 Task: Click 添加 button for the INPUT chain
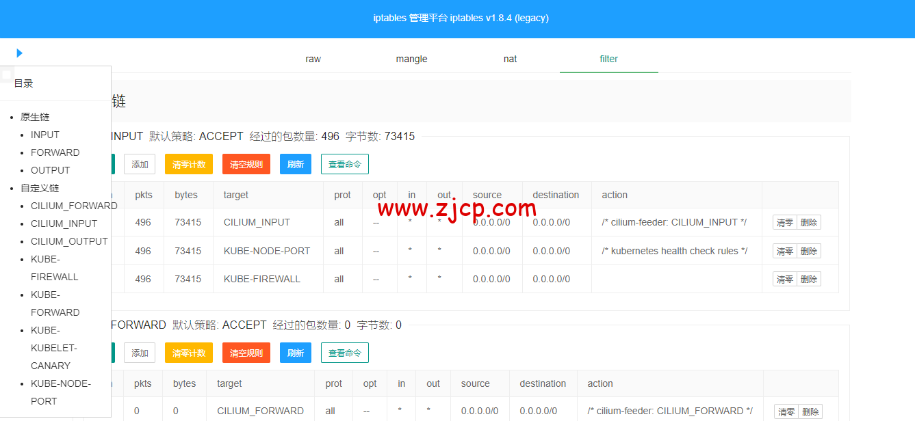click(140, 164)
